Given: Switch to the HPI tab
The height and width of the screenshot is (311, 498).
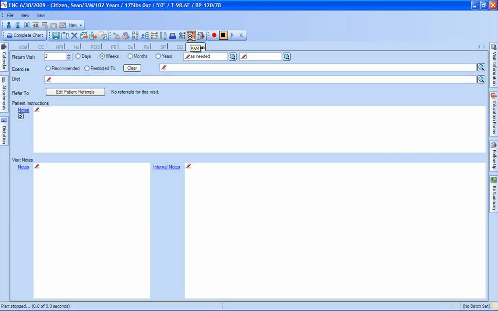Looking at the screenshot, I should click(59, 47).
